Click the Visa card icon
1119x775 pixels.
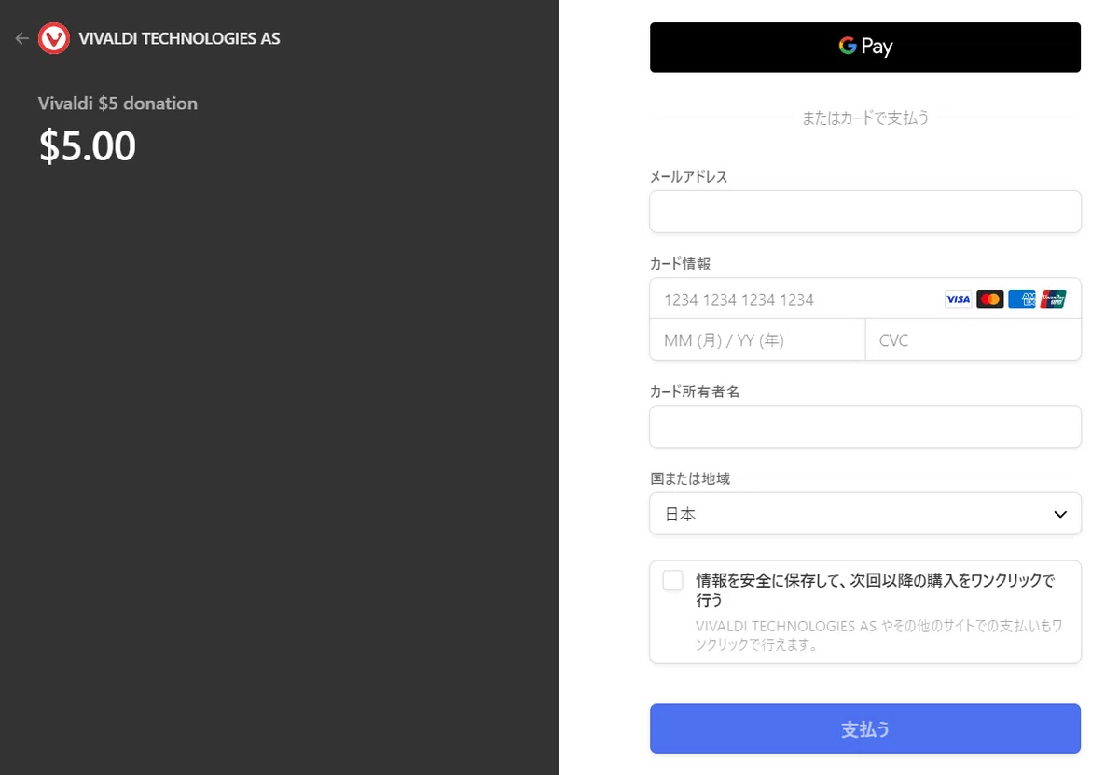[x=958, y=299]
